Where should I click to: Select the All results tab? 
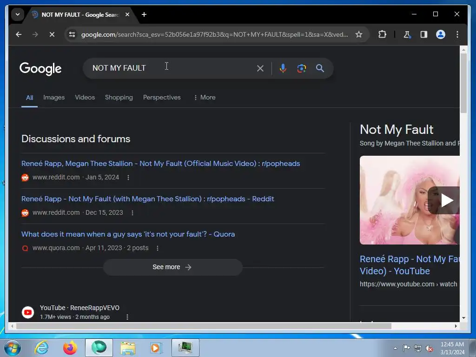click(29, 98)
